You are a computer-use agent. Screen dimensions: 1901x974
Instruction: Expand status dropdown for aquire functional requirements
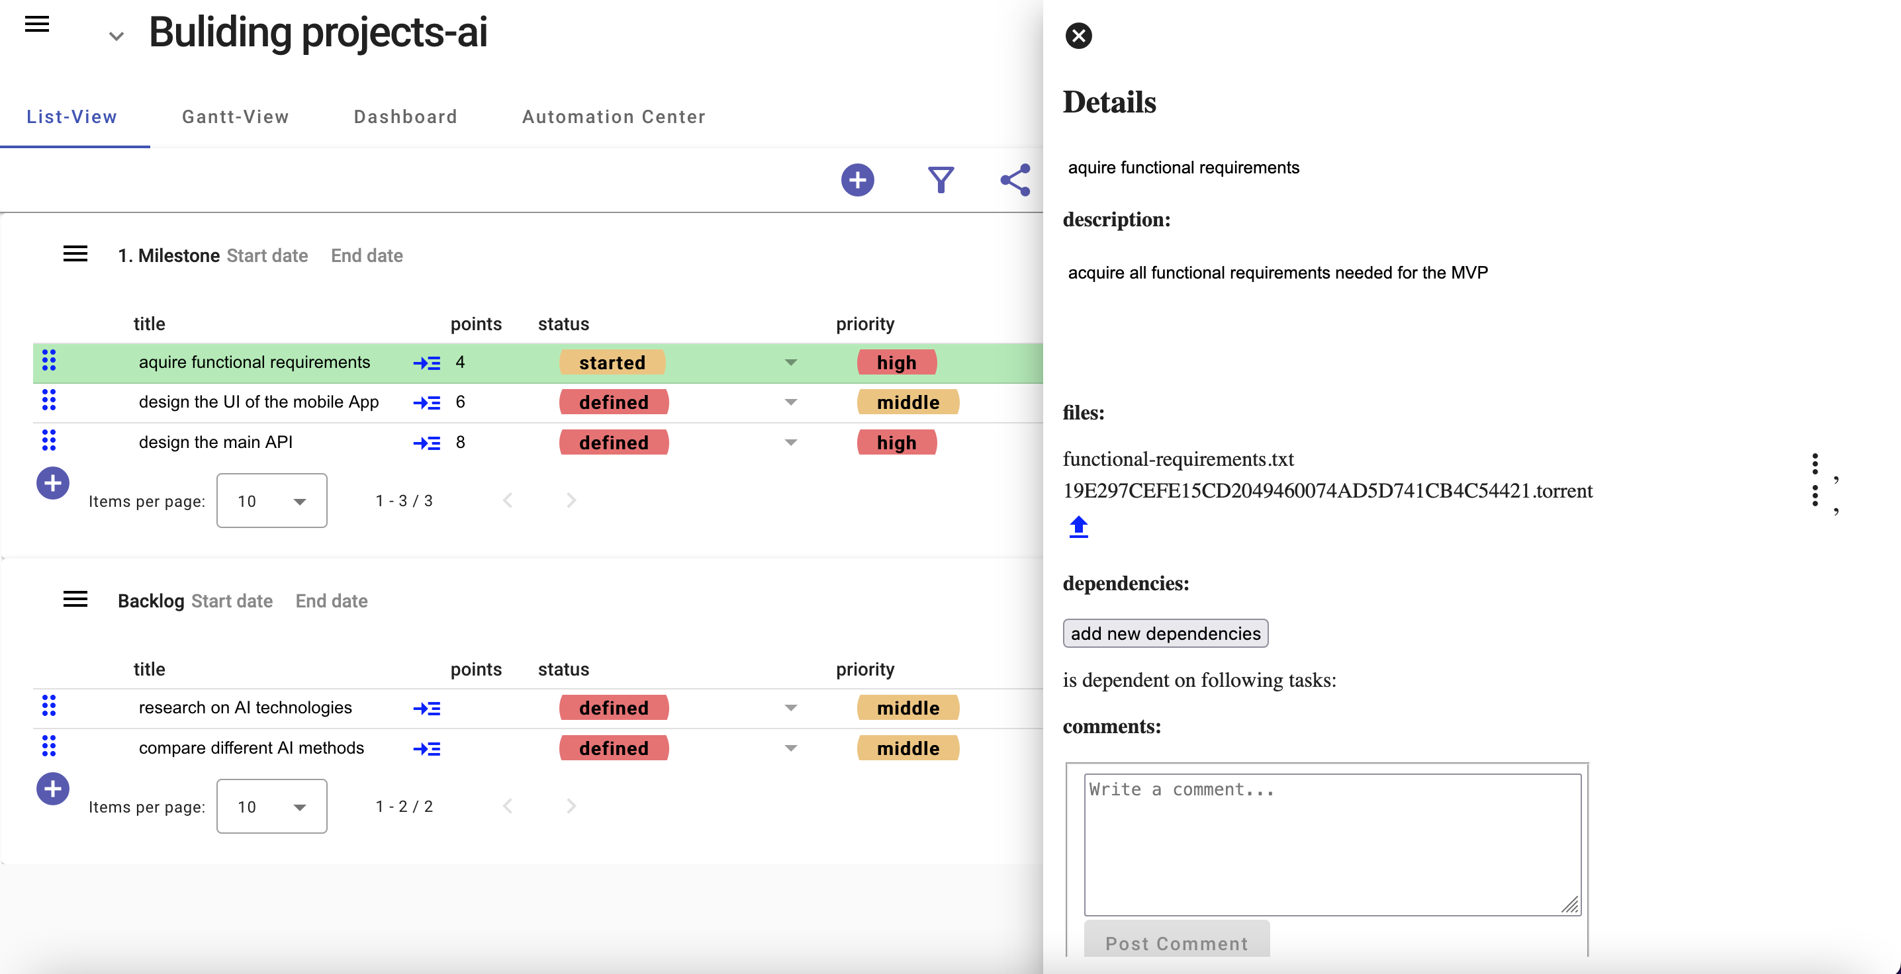(x=790, y=363)
